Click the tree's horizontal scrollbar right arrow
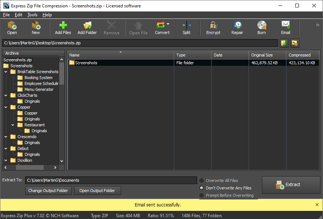The image size is (323, 219). point(55,167)
